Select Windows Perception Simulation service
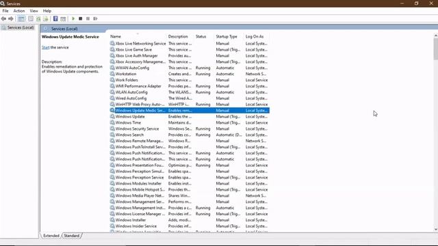Viewport: 438px width, 246px height. (x=190, y=172)
